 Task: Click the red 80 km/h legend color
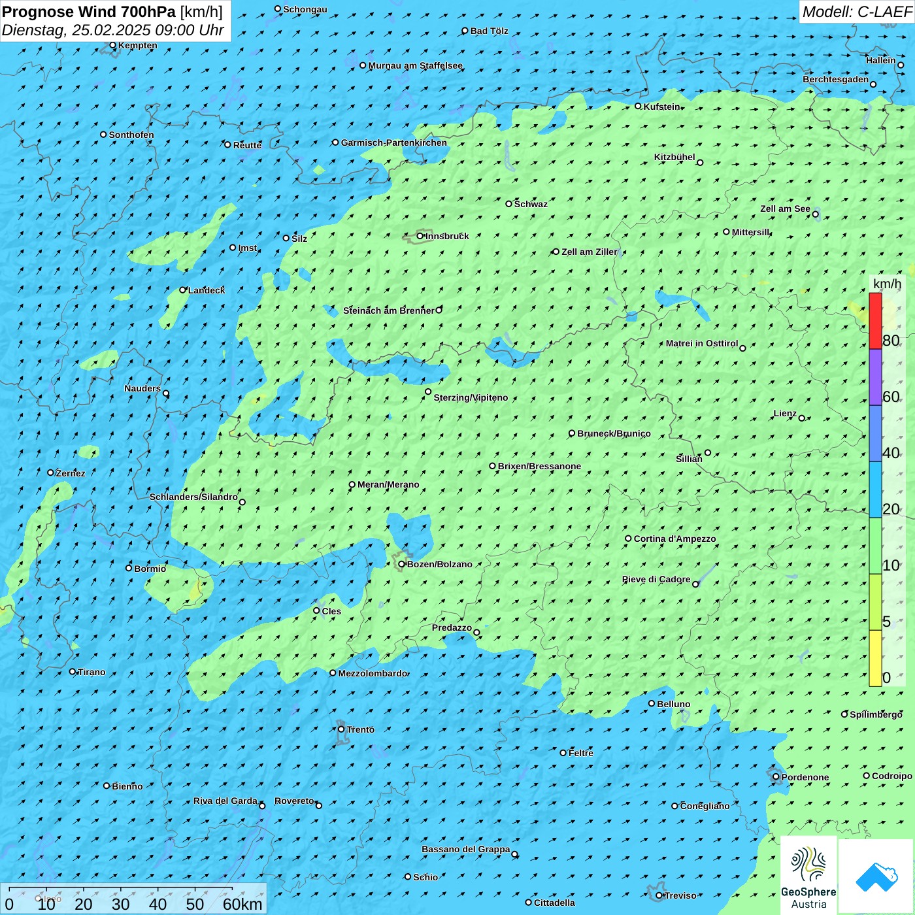point(875,321)
